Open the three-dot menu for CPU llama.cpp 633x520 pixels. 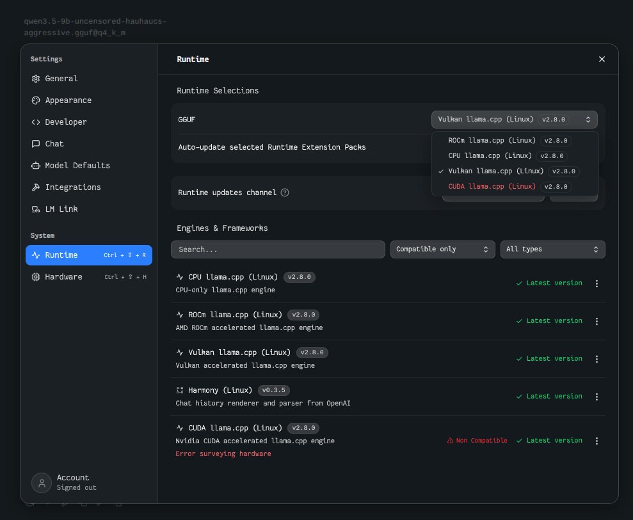pyautogui.click(x=597, y=283)
